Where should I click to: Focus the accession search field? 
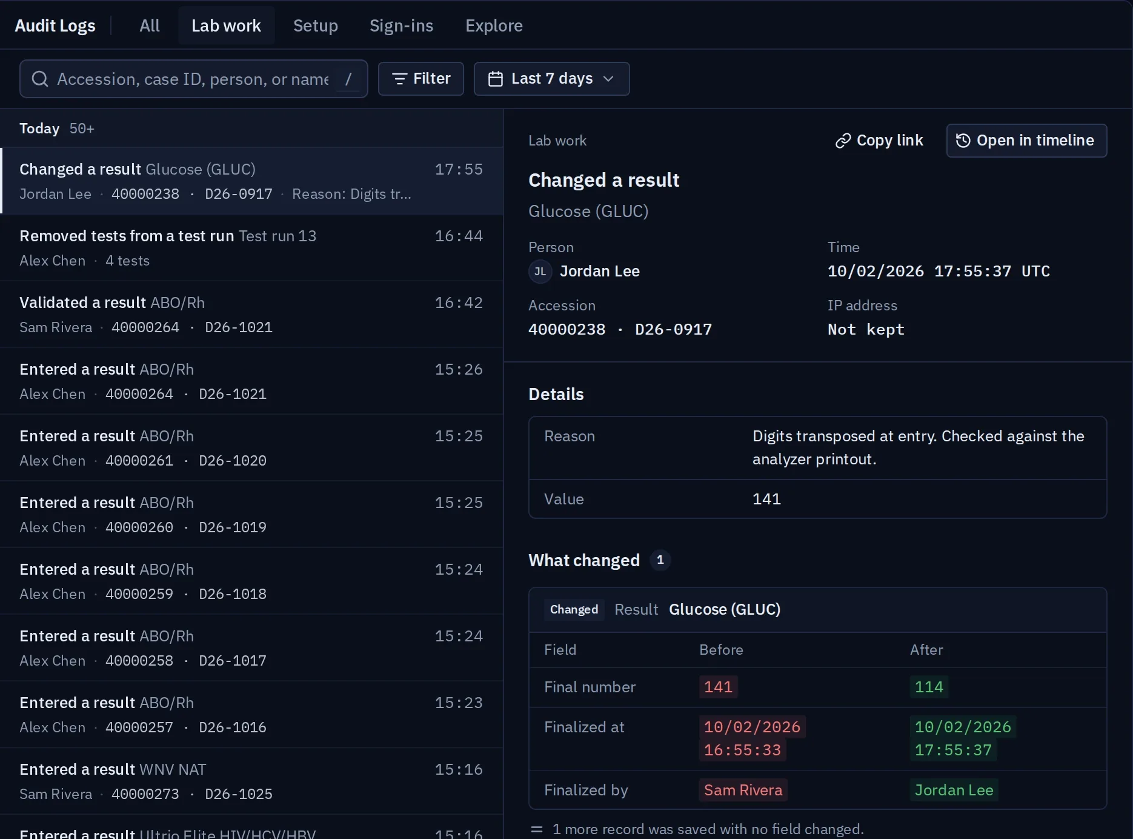[x=193, y=79]
